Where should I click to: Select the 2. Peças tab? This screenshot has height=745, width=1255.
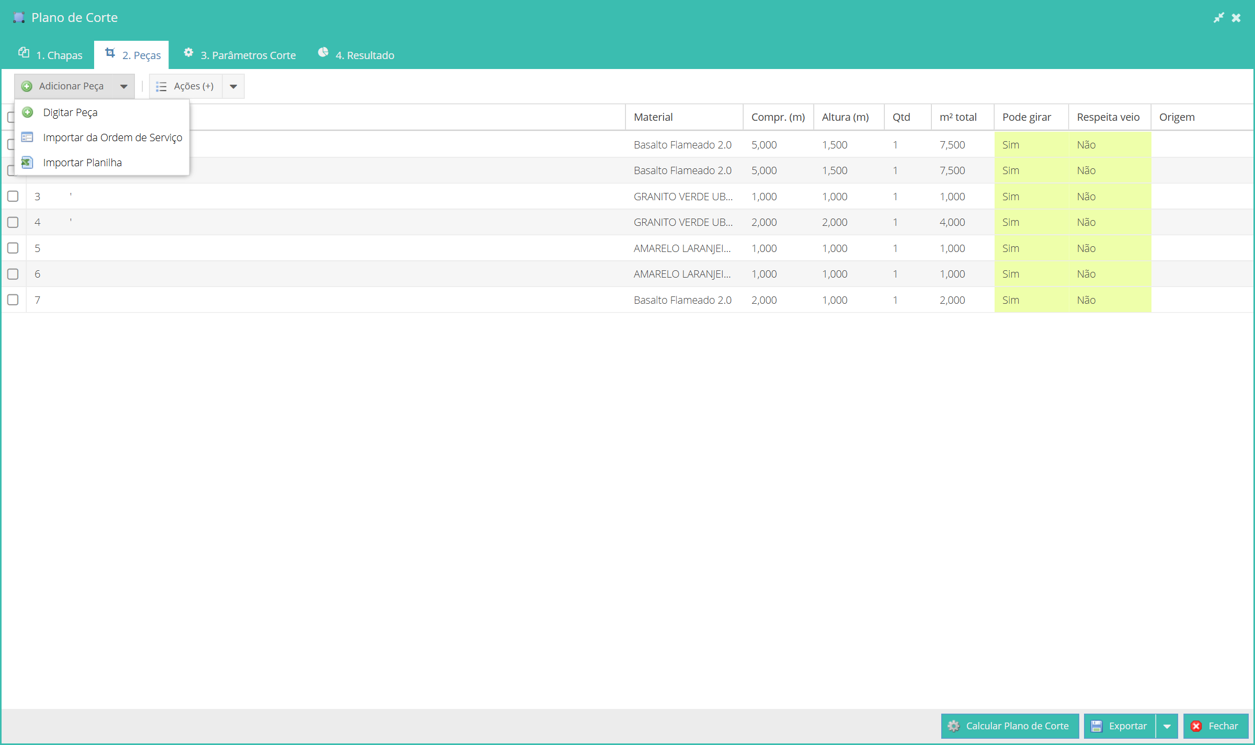point(132,55)
